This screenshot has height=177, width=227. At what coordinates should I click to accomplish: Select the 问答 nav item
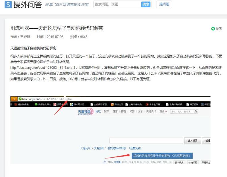132,111
